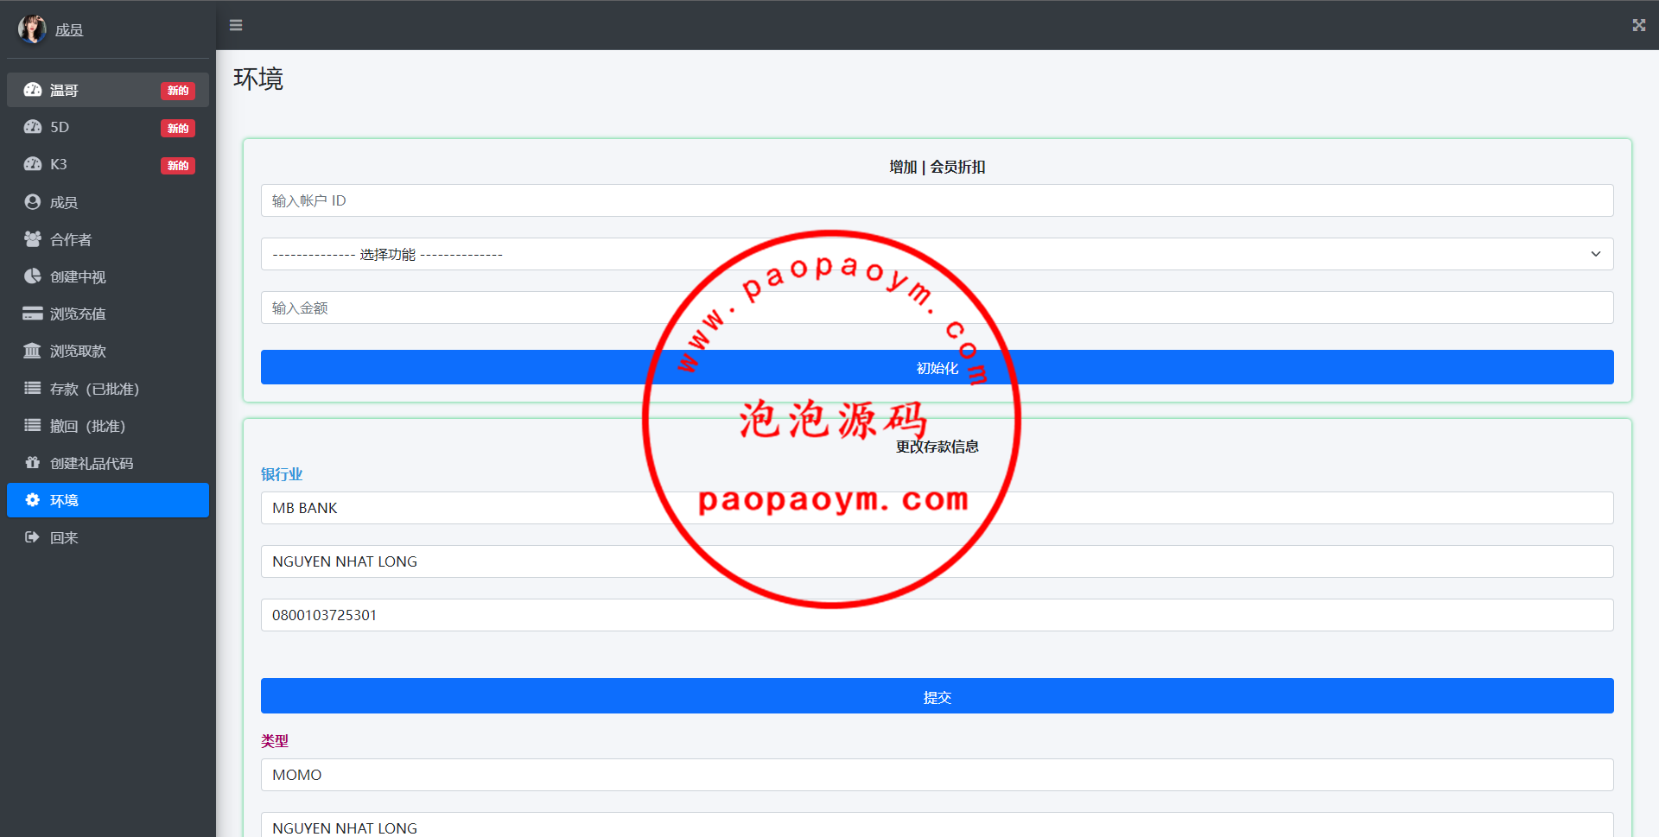Click the 0800103725301 account number field

click(937, 615)
